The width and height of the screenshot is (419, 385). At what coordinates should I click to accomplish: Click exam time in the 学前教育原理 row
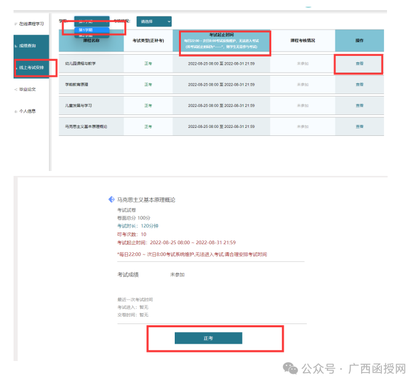[x=221, y=84]
